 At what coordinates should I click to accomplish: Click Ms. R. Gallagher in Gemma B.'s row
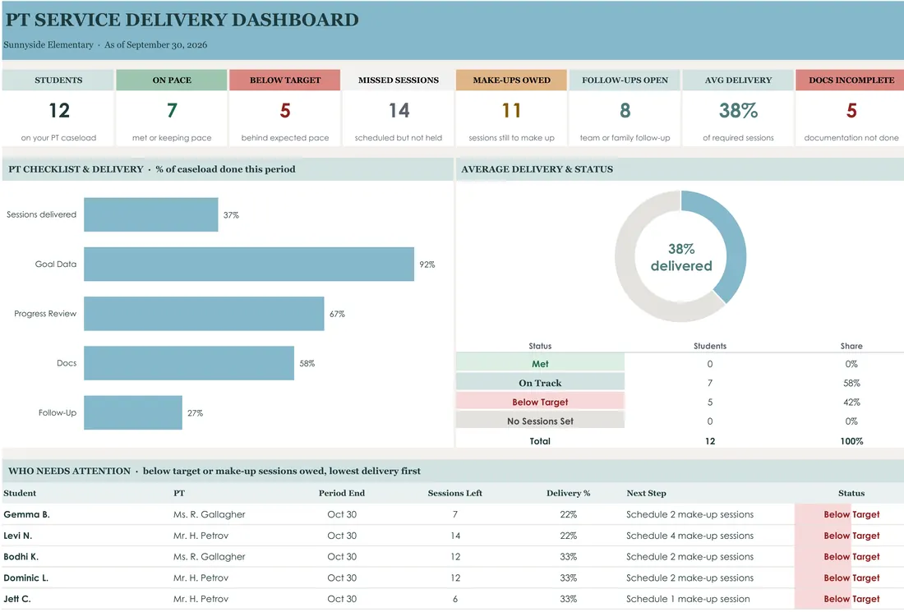pyautogui.click(x=210, y=514)
